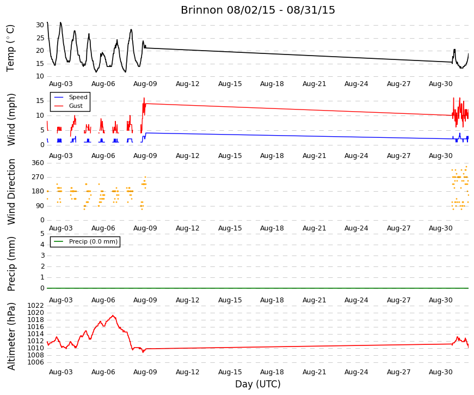Click the Temp (°C) axis label
The height and width of the screenshot is (395, 474).
point(10,48)
